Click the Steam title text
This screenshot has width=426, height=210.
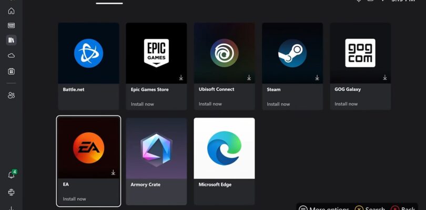273,89
